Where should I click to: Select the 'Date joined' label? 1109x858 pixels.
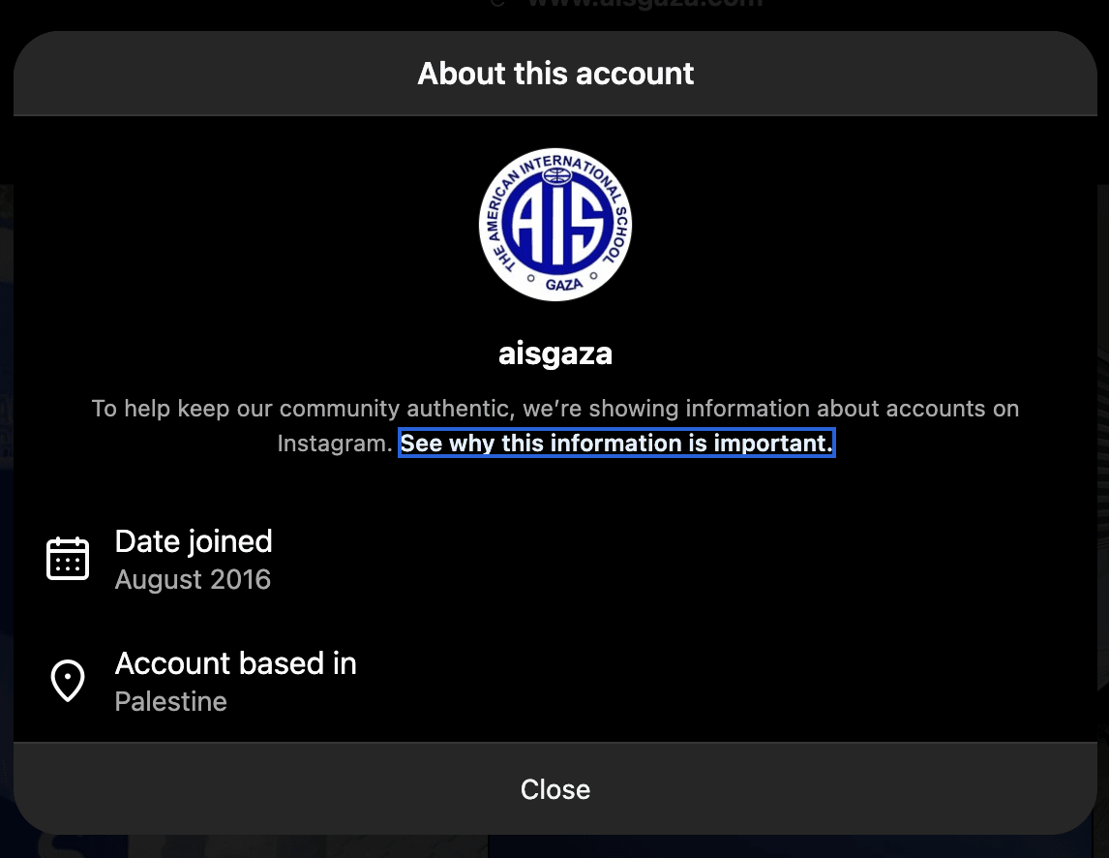pos(194,541)
